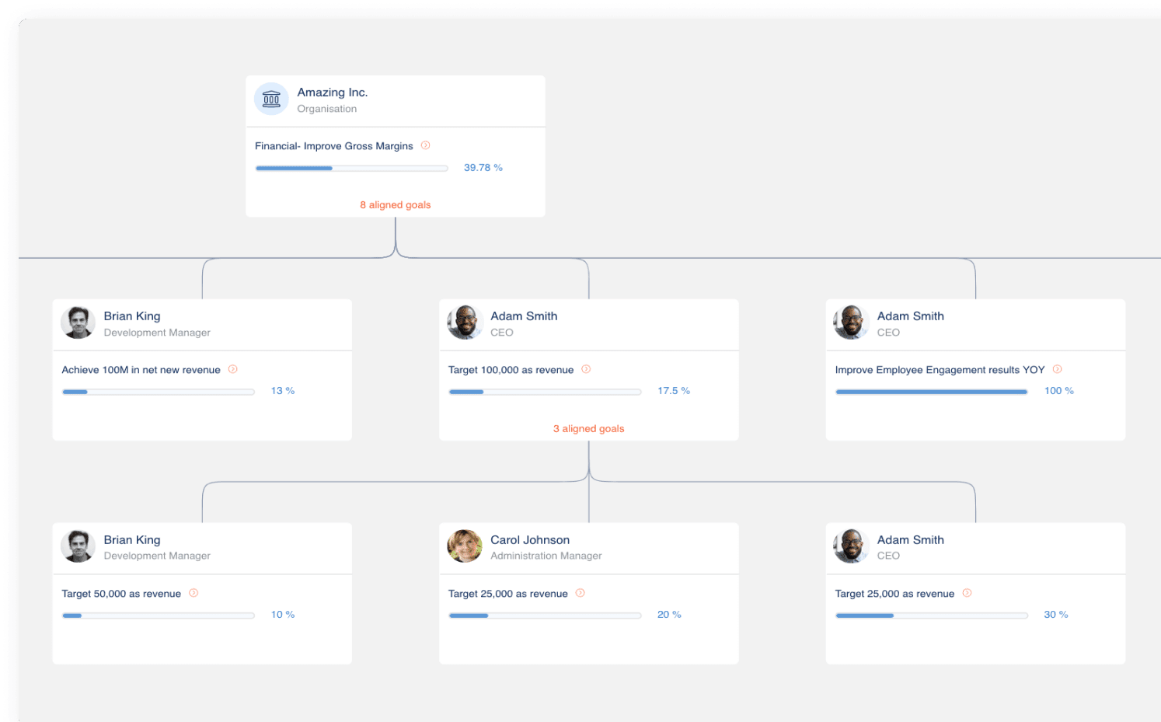Viewport: 1161px width, 722px height.
Task: Click Carol Johnson's avatar photo
Action: click(465, 546)
